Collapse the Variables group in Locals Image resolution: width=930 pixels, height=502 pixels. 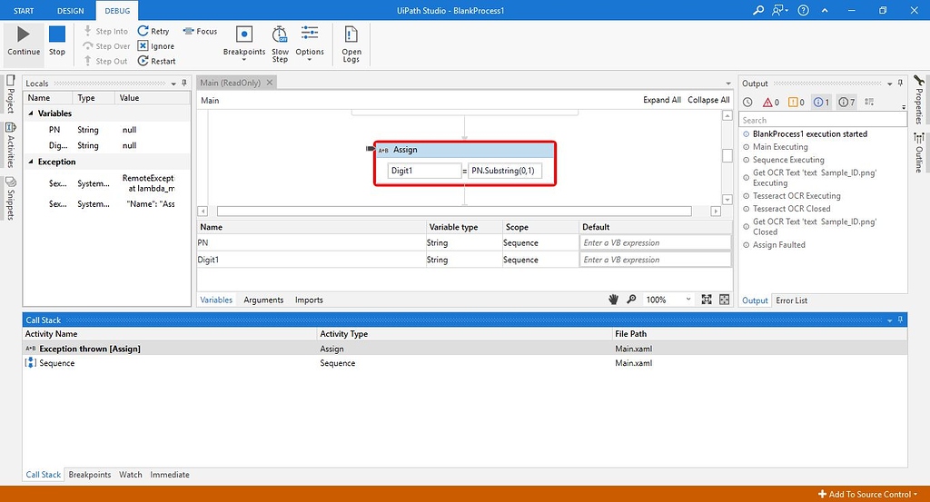point(31,113)
